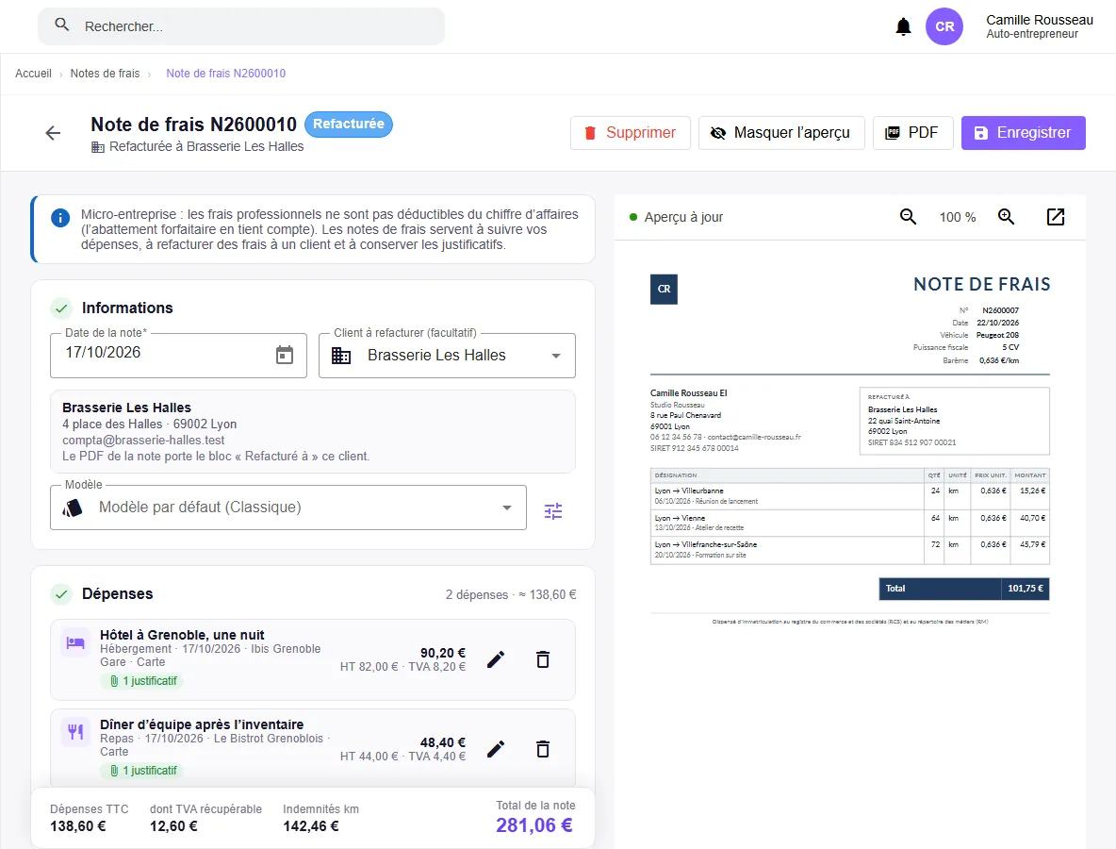Click the Rechercher search field
This screenshot has width=1116, height=849.
(241, 26)
